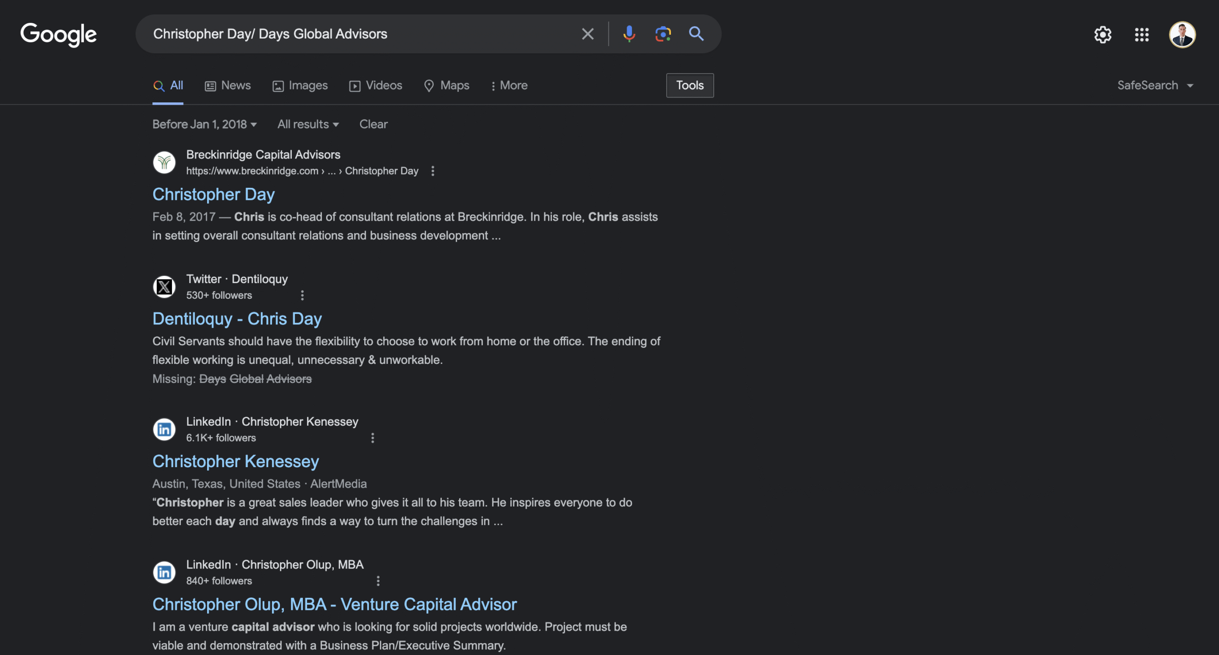
Task: Open the SafeSearch dropdown
Action: 1156,86
